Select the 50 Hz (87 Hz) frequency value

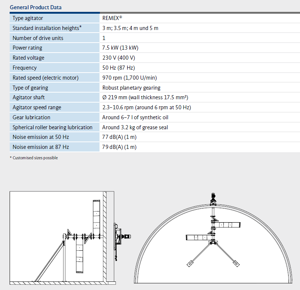click(x=118, y=68)
